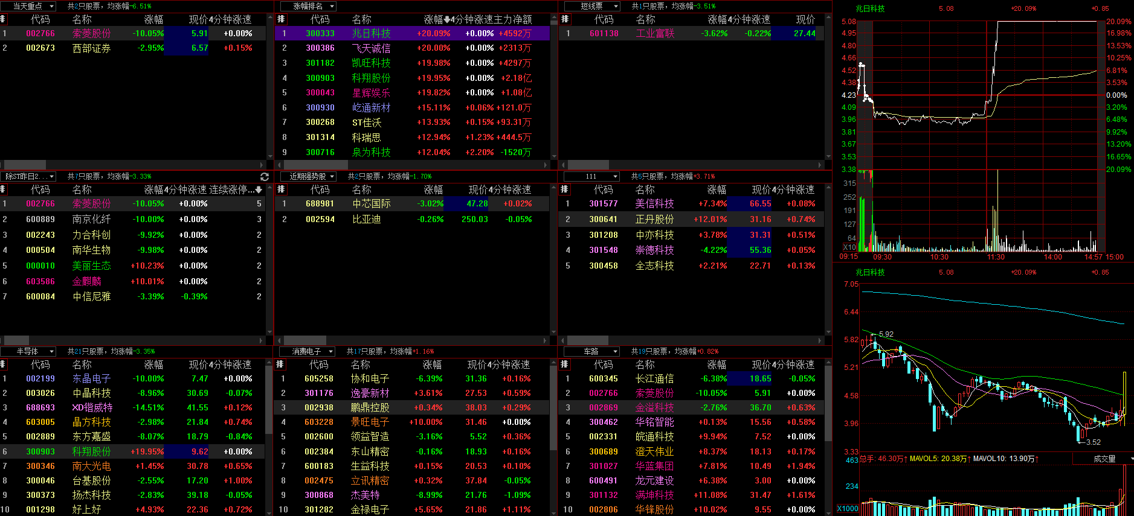
Task: Select 长江通信 in 车路 panel
Action: (691, 379)
